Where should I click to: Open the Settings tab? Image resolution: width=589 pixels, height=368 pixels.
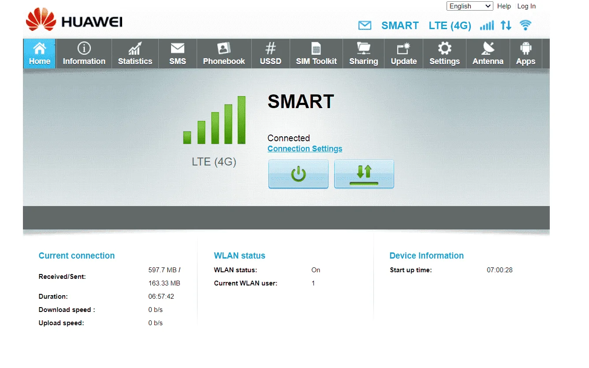point(444,54)
